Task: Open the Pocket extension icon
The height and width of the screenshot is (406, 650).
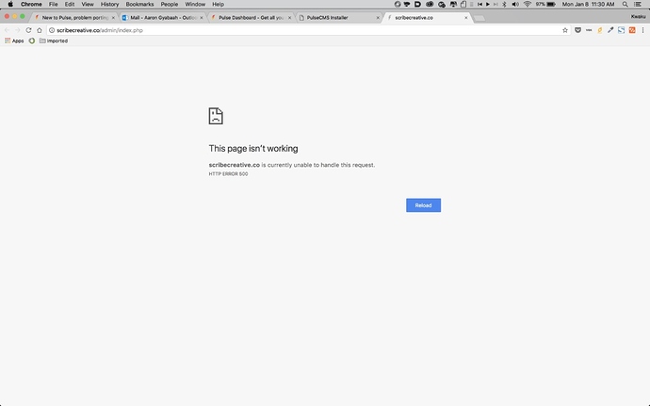Action: point(577,30)
